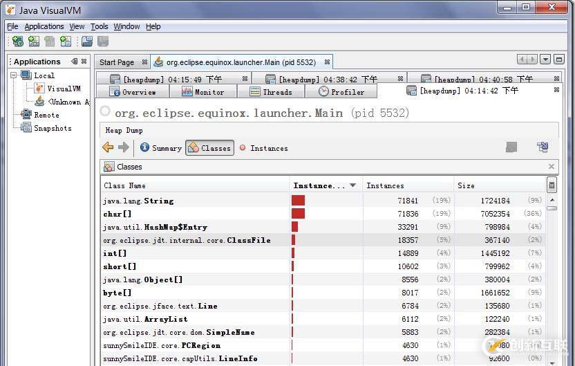This screenshot has width=575, height=366.
Task: Maximize the document window area
Action: [559, 59]
